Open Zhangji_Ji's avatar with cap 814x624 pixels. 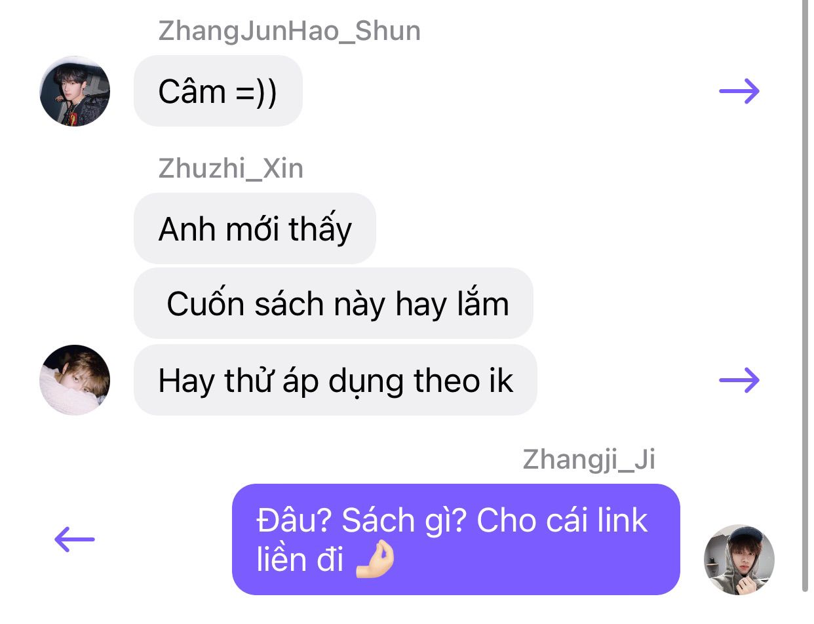[x=739, y=560]
